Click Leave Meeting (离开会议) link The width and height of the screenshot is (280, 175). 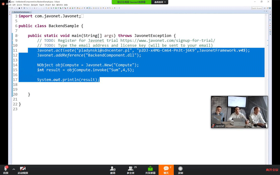[272, 170]
